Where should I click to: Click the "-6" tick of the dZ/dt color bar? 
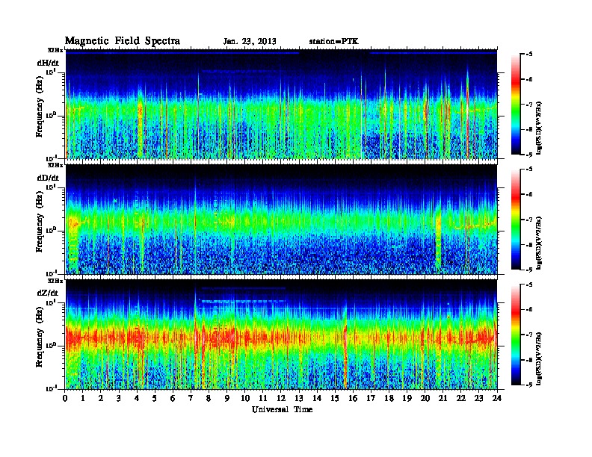click(x=529, y=310)
